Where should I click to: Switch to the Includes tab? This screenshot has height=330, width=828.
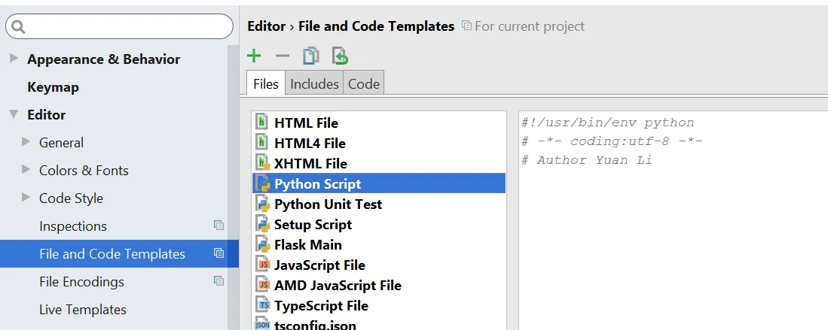314,84
